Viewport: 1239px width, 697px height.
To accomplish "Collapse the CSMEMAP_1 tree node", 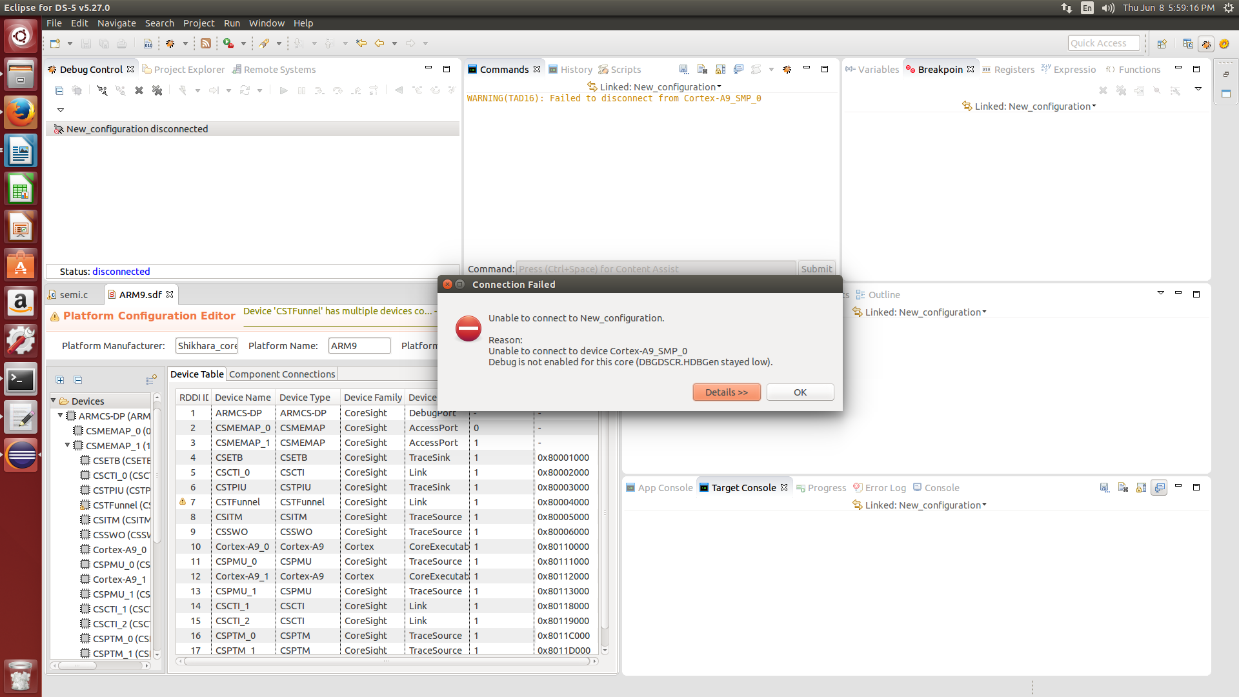I will (x=68, y=445).
